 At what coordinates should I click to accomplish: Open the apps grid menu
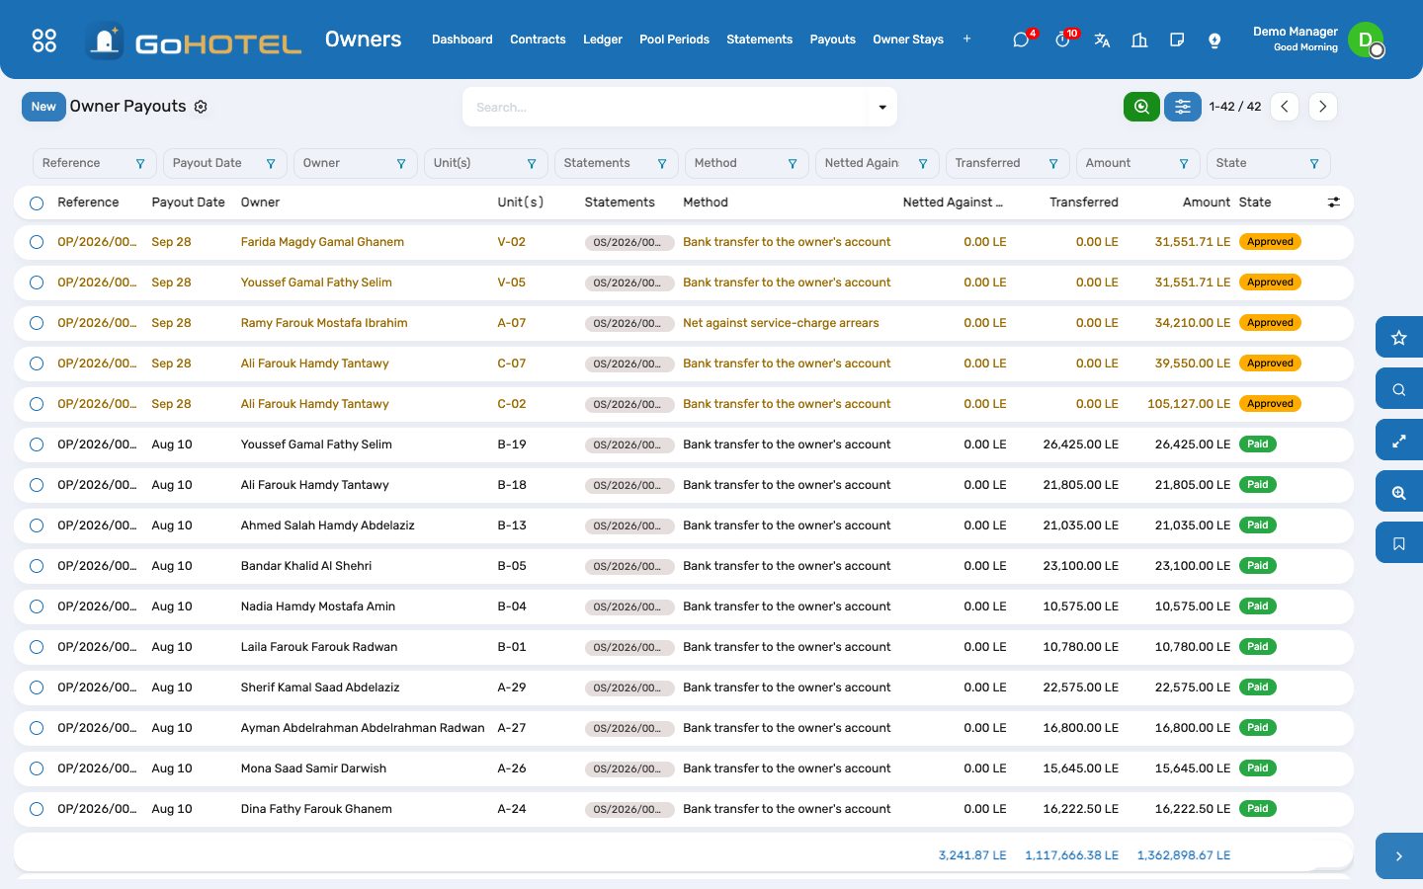coord(44,40)
